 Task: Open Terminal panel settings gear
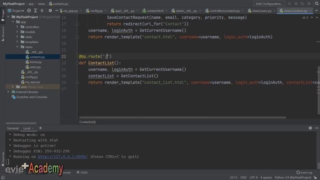coord(310,128)
